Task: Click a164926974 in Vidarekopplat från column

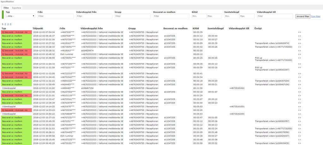Action: point(87,51)
